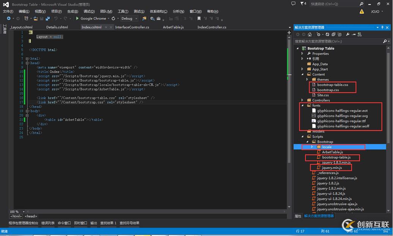Click the Home icon in Solution Explorer

point(310,35)
